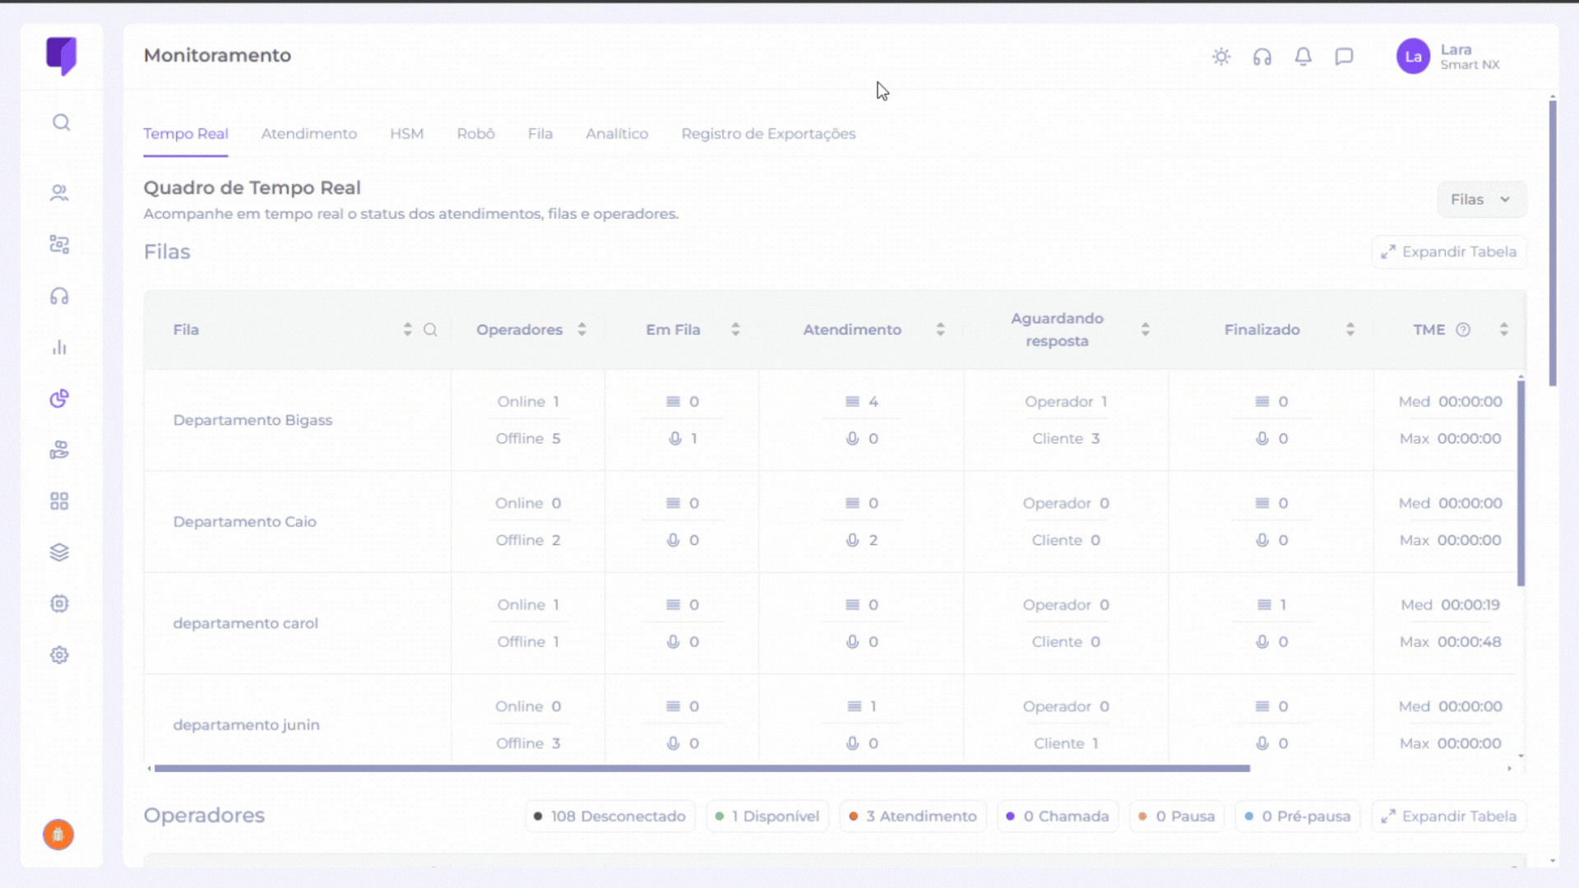
Task: Toggle the light/dark theme sun icon
Action: (x=1221, y=57)
